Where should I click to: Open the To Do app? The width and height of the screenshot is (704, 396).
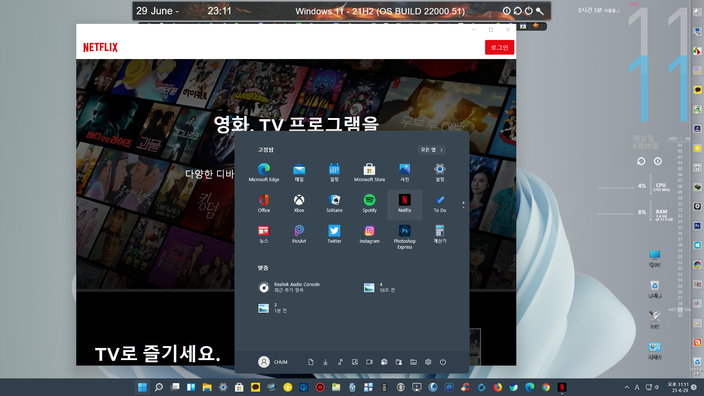coord(440,203)
